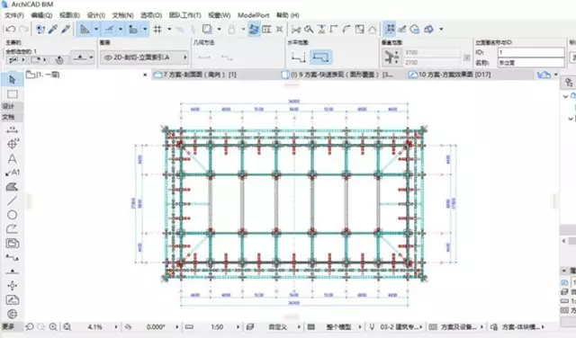Viewport: 576px width, 338px height.
Task: Click the 名称 name input field
Action: coord(531,63)
